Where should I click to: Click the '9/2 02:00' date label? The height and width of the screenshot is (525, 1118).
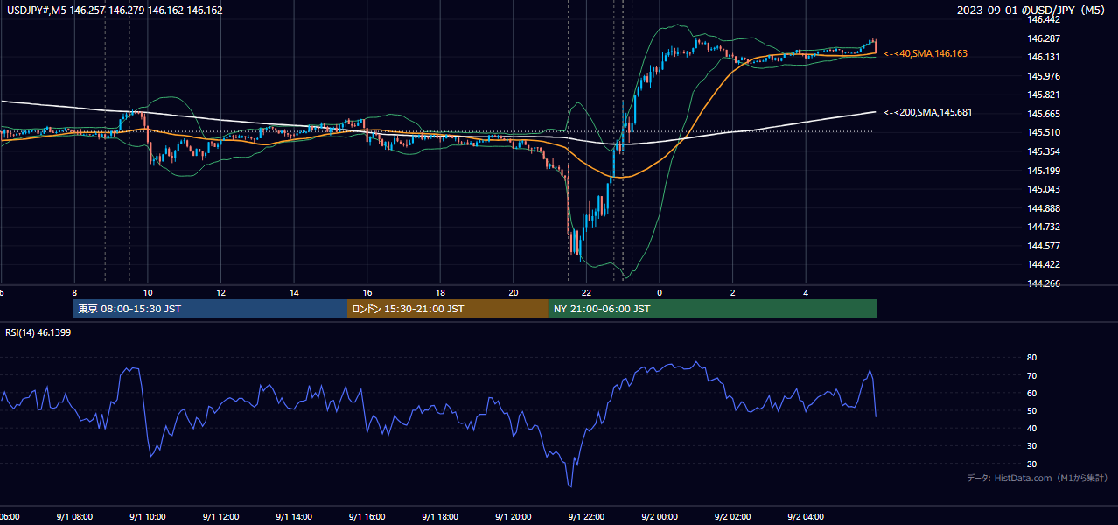point(732,517)
